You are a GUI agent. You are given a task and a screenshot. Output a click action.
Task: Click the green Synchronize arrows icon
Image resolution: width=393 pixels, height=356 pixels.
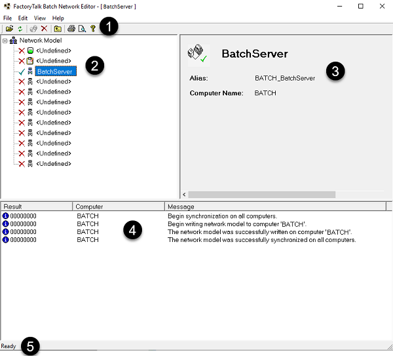pyautogui.click(x=20, y=29)
